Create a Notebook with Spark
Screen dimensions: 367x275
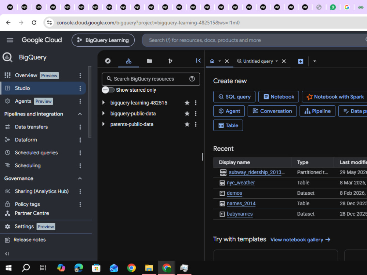click(x=335, y=97)
